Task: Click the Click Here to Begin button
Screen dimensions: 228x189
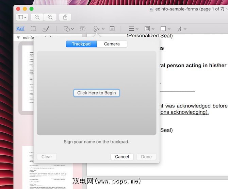Action: pyautogui.click(x=97, y=93)
